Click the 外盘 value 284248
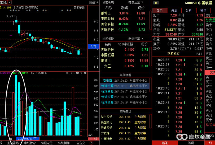The image size is (215, 145). tap(171, 34)
